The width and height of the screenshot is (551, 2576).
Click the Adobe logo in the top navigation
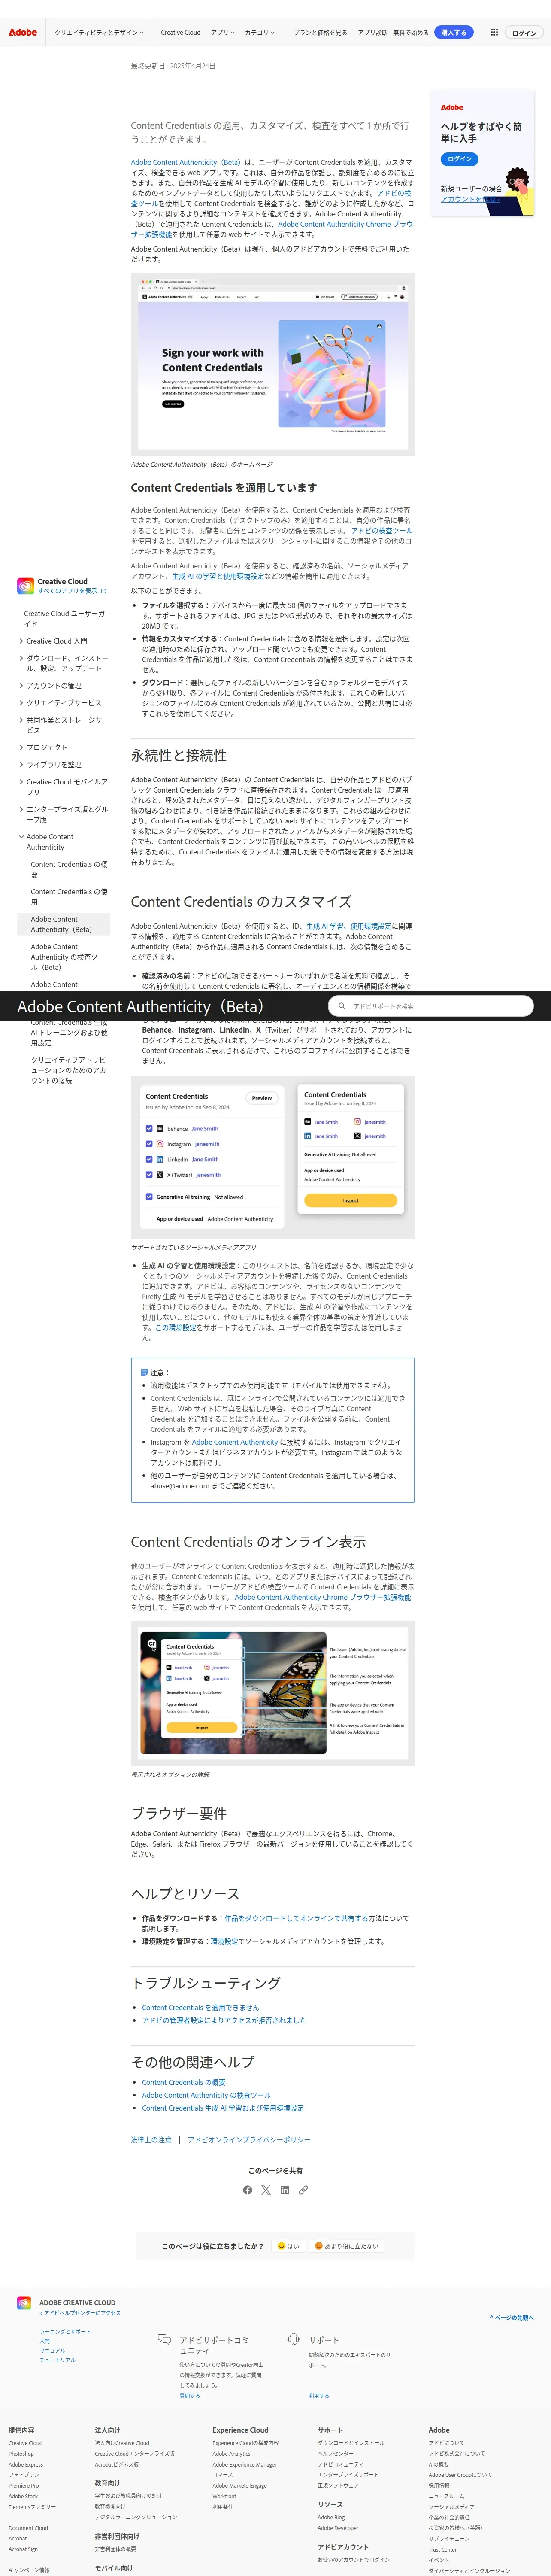23,32
